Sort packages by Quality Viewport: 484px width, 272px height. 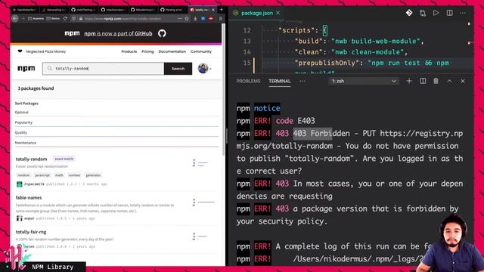21,133
